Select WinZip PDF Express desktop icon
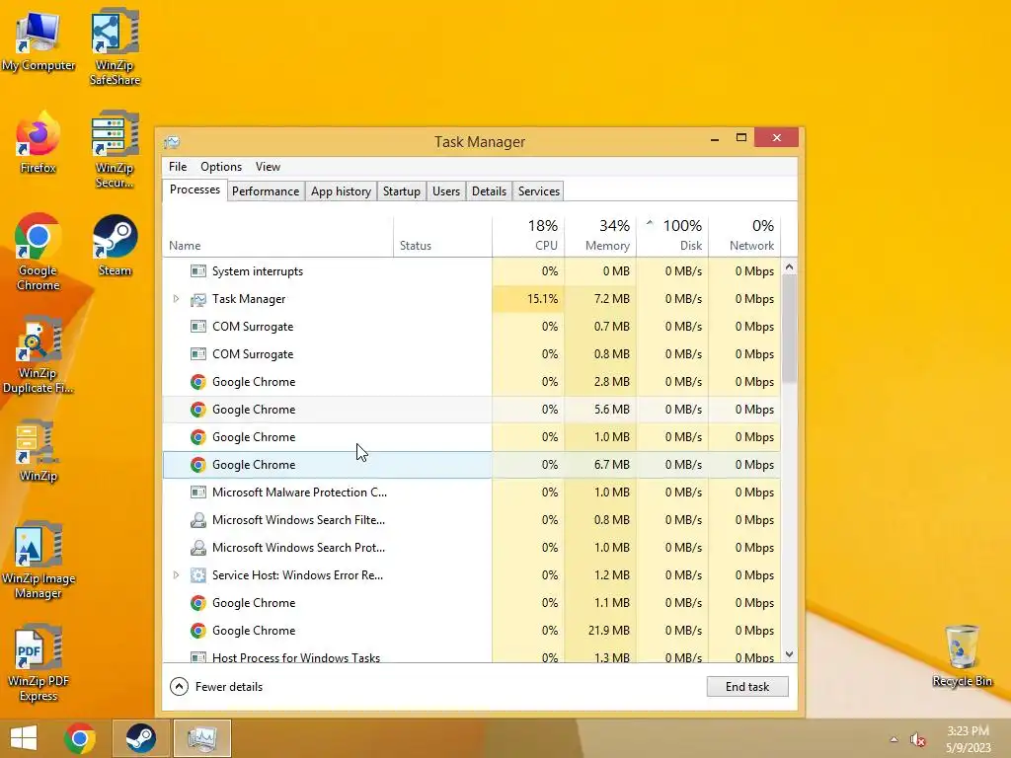Screen dimensions: 1011x758 coord(39,663)
